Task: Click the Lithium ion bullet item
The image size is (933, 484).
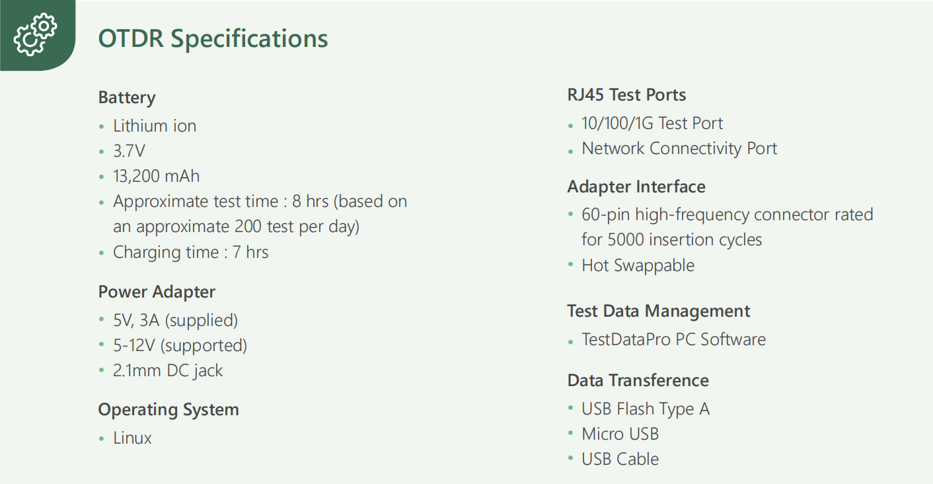Action: [x=155, y=126]
